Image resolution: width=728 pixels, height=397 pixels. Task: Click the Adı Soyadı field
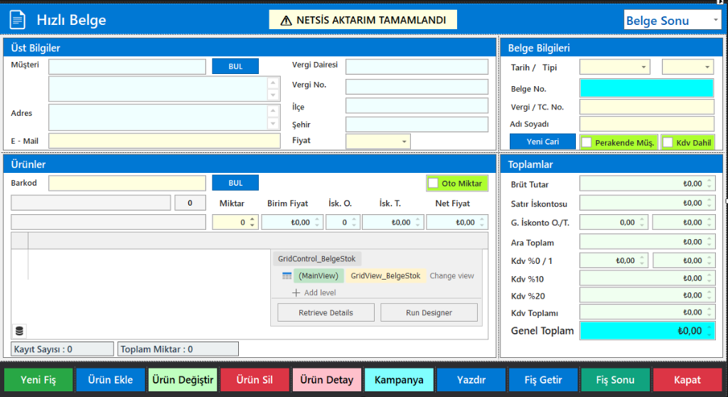[x=647, y=124]
